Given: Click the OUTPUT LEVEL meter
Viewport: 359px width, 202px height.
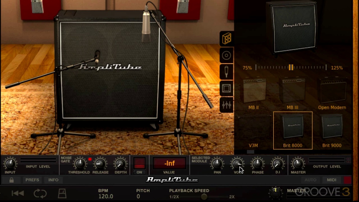Looking at the screenshot, I should click(x=327, y=160).
